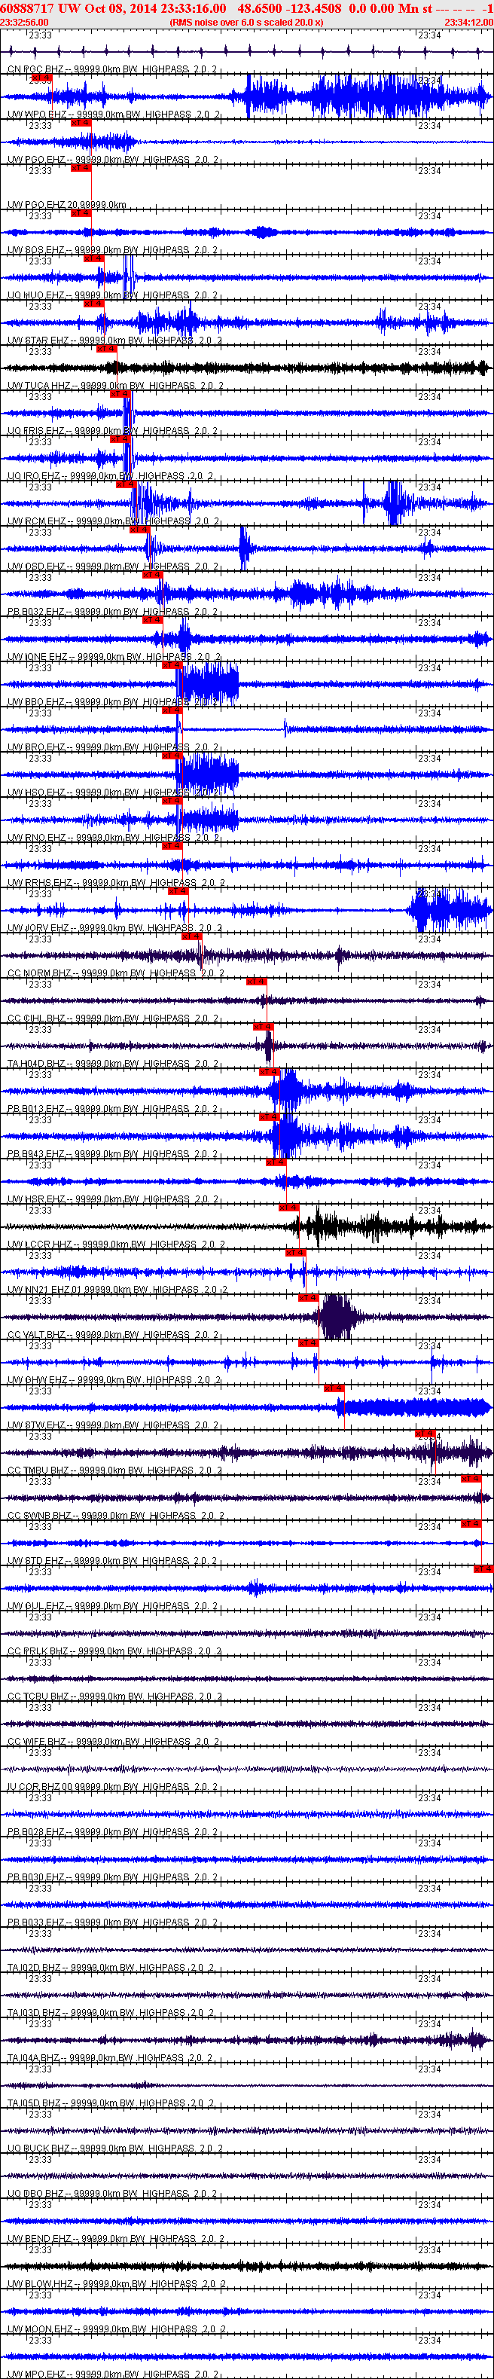494x2379 pixels.
Task: Click the start time 23:32:56.00
Action: point(24,22)
